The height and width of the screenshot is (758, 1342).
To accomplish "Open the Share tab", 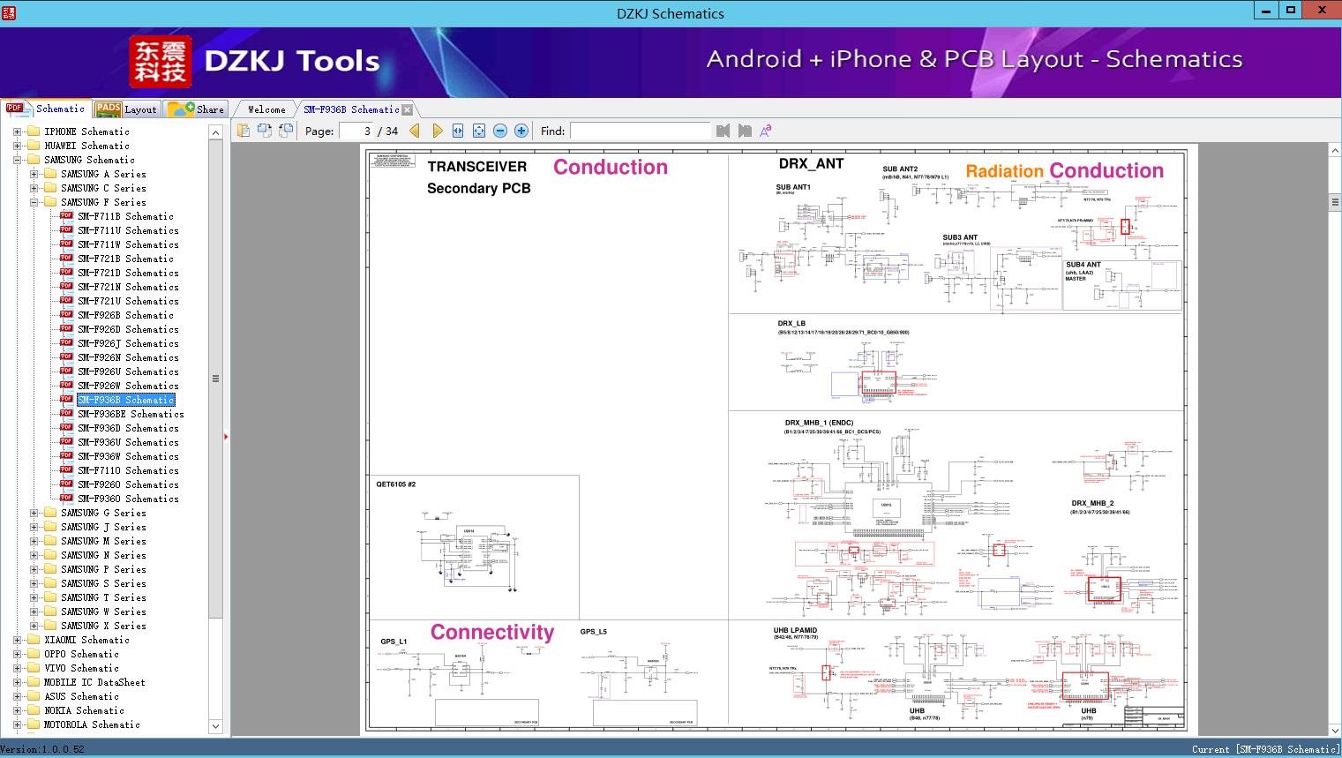I will [x=197, y=109].
